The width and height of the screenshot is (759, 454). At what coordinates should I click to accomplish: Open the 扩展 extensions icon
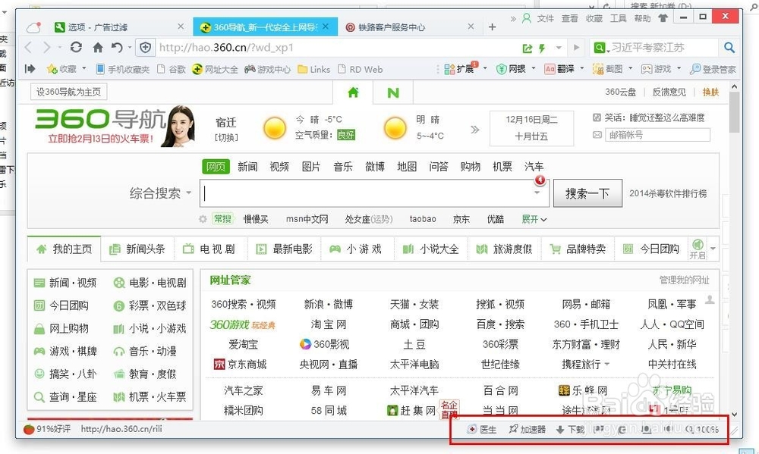coord(459,69)
